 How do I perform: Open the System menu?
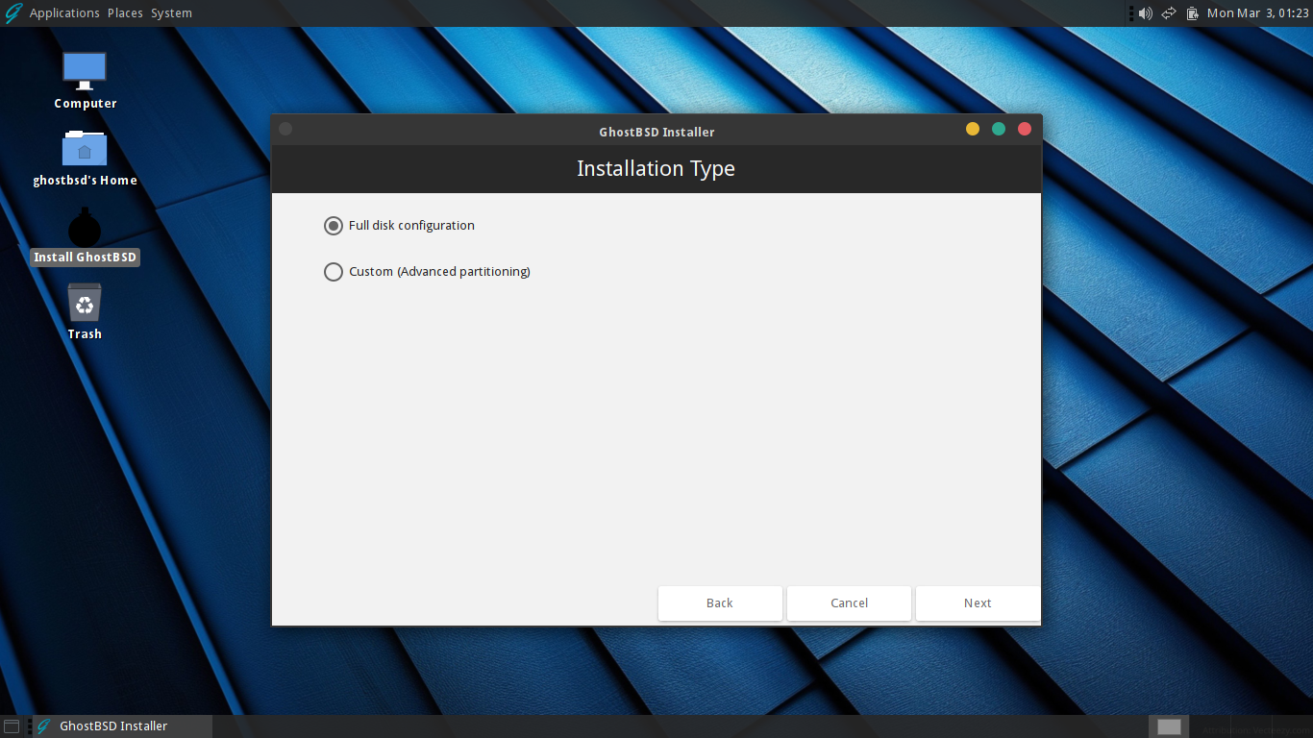[171, 12]
